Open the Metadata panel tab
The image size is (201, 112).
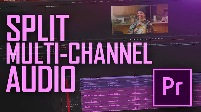(x=7, y=8)
